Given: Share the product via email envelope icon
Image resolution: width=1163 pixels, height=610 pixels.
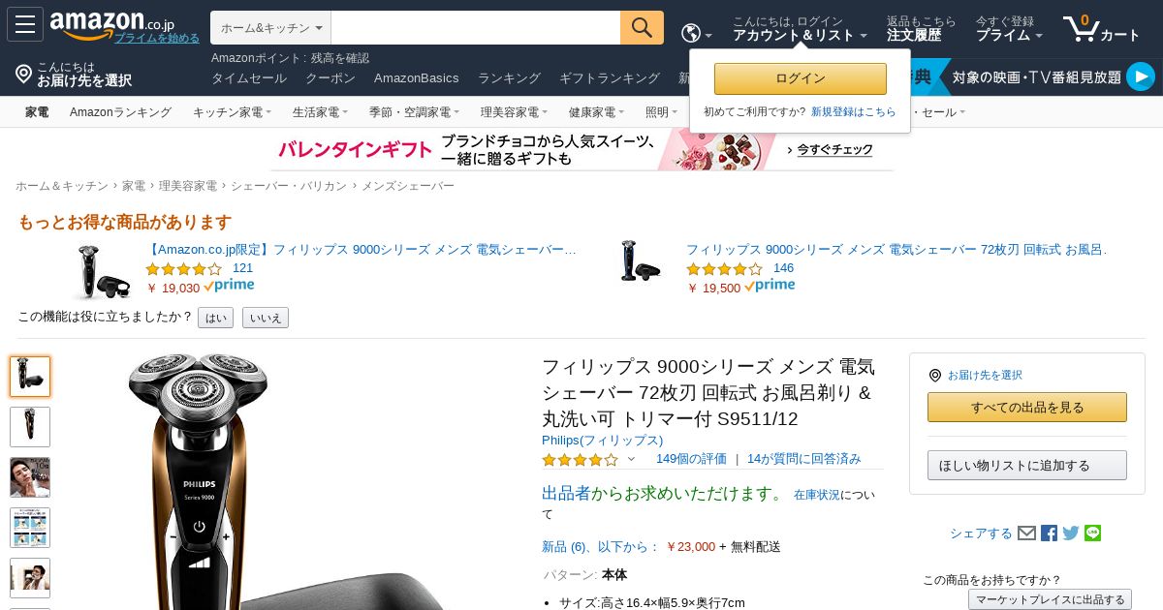Looking at the screenshot, I should tap(1027, 534).
